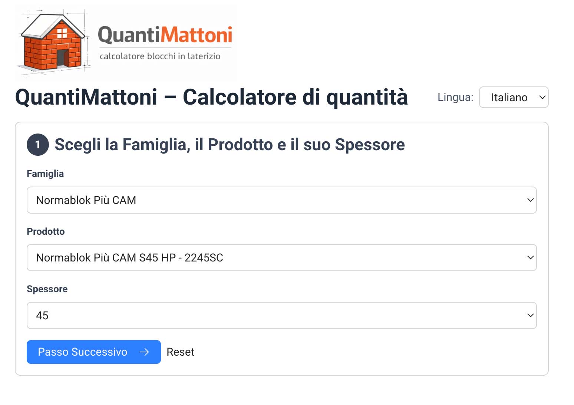This screenshot has height=405, width=574.
Task: Click the Spessore dropdown chevron arrow
Action: click(x=530, y=316)
